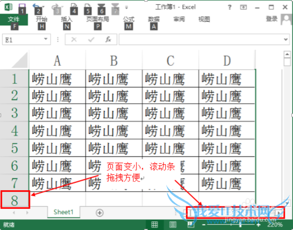The image size is (293, 230).
Task: Click the quick access icon marked 4
Action: pyautogui.click(x=74, y=6)
